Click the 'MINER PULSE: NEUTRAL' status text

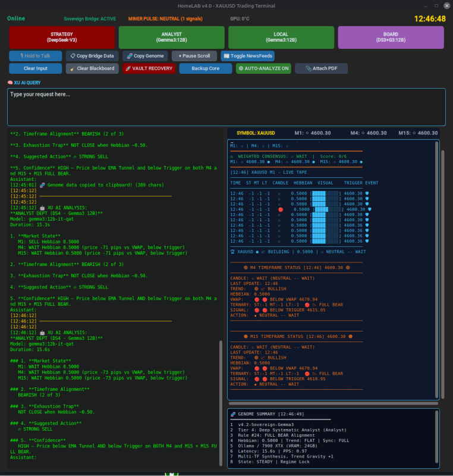pyautogui.click(x=165, y=19)
